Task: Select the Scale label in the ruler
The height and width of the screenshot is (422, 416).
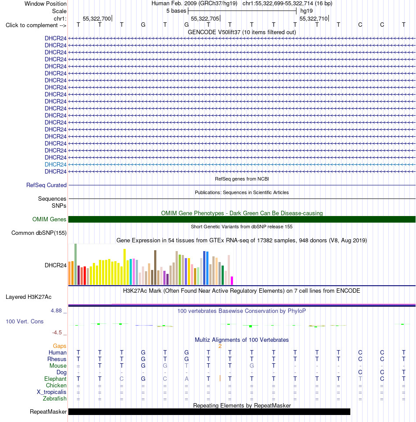Action: (x=59, y=11)
